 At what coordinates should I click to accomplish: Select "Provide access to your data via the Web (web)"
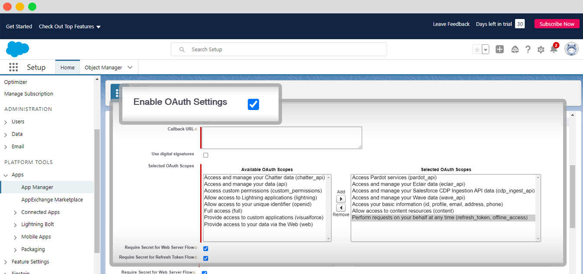coord(258,224)
